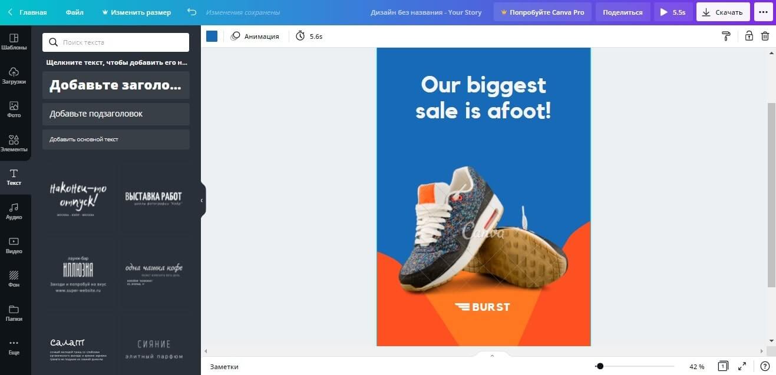Expand the pages drawer chevron under the canvas
The height and width of the screenshot is (375, 776).
492,355
